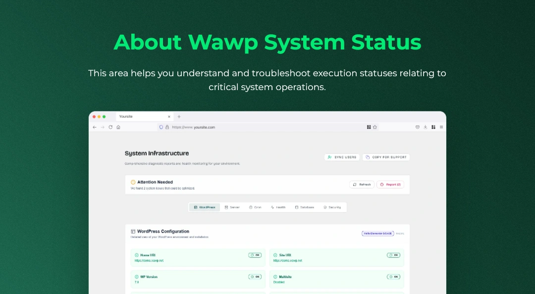Switch to the Health tab

pos(278,207)
